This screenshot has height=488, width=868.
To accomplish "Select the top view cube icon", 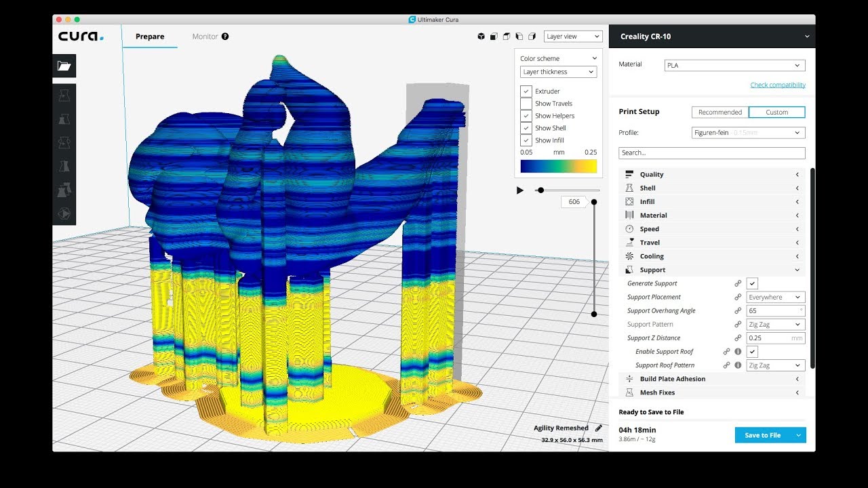I will pyautogui.click(x=506, y=36).
